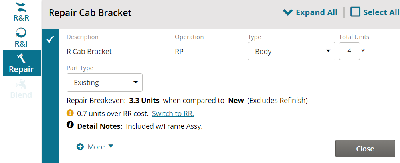This screenshot has width=400, height=163.
Task: Expand the More options arrow
Action: [x=111, y=146]
